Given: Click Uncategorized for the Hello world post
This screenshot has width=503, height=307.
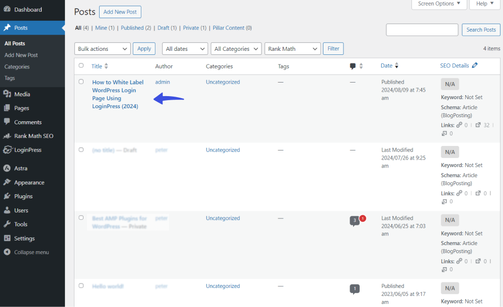Looking at the screenshot, I should point(223,286).
